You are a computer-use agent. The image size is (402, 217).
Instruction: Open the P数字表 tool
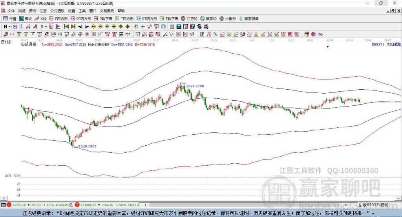pyautogui.click(x=103, y=19)
